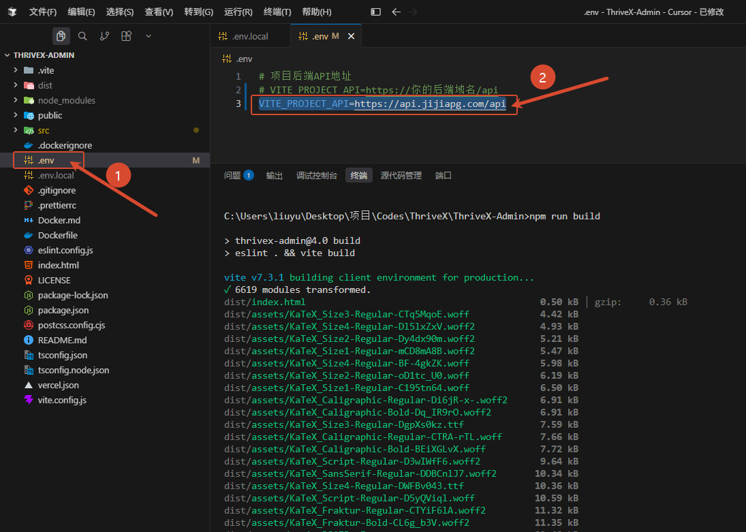This screenshot has width=746, height=532.
Task: Open Dockerfile in the file tree
Action: 57,235
